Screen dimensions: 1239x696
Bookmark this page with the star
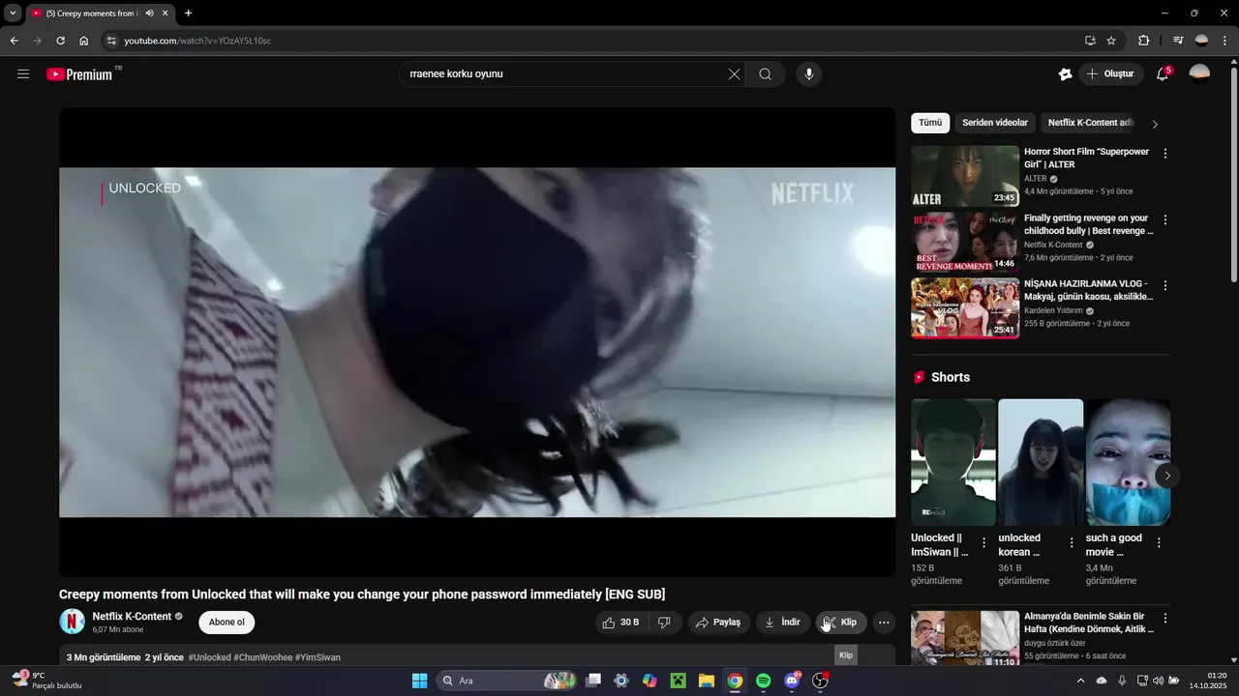tap(1111, 41)
